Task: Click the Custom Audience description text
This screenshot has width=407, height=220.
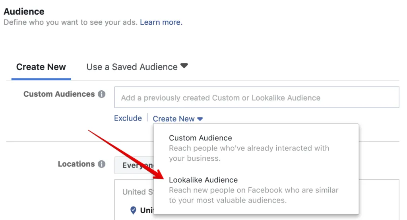Action: tap(249, 153)
